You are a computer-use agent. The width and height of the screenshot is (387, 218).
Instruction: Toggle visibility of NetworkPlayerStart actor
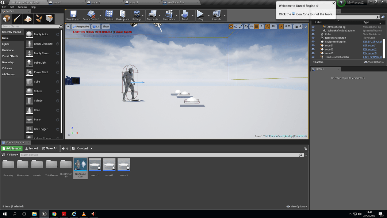click(313, 38)
